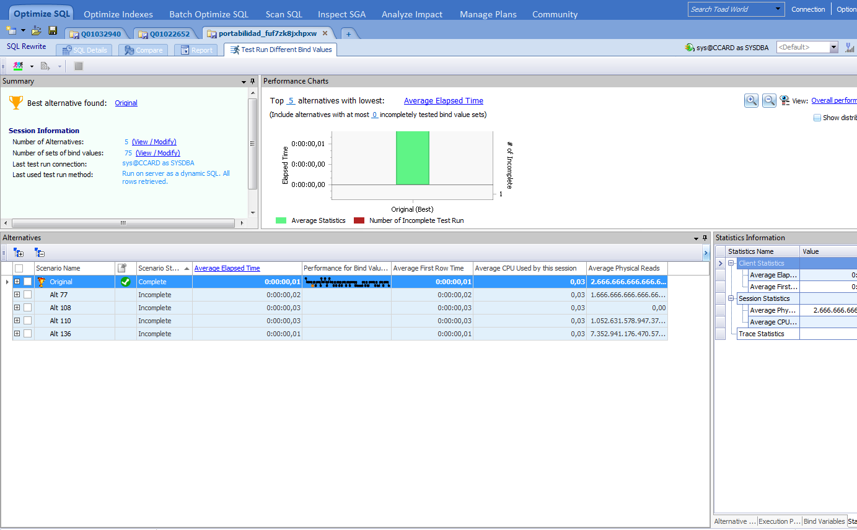Check the Alt 77 checkbox
Image resolution: width=857 pixels, height=530 pixels.
[27, 295]
